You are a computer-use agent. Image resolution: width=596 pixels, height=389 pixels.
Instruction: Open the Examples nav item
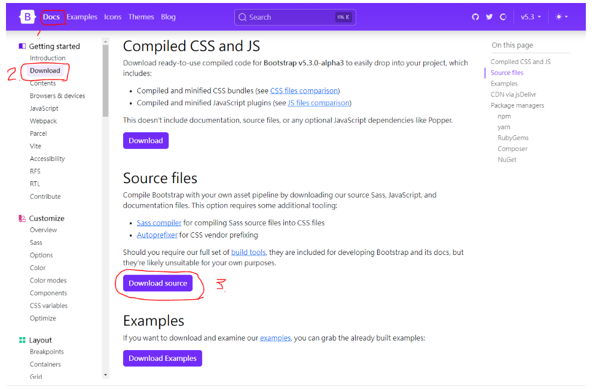pyautogui.click(x=82, y=17)
